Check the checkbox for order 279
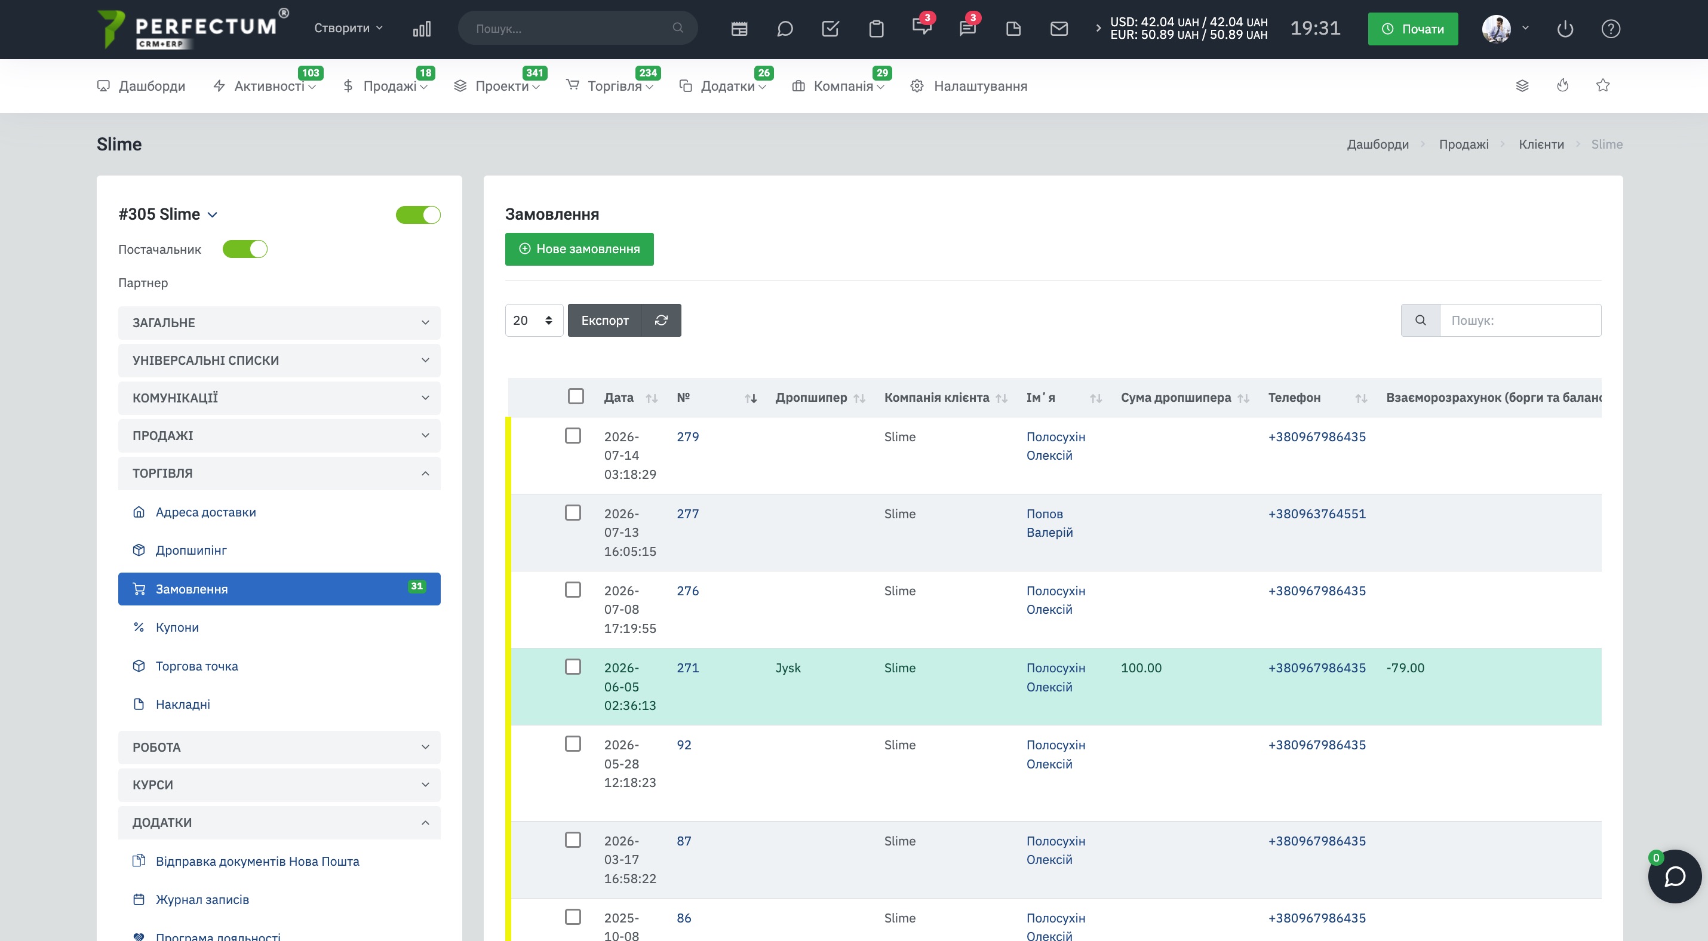1708x941 pixels. pyautogui.click(x=573, y=435)
